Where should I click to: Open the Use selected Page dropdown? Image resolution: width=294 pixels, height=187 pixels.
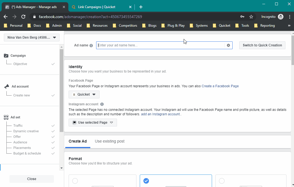93,123
